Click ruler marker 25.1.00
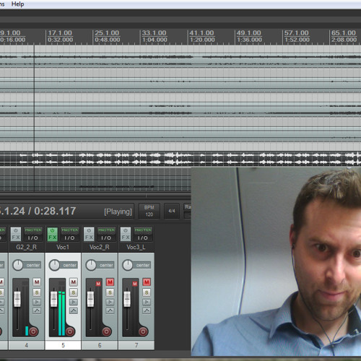 point(107,33)
